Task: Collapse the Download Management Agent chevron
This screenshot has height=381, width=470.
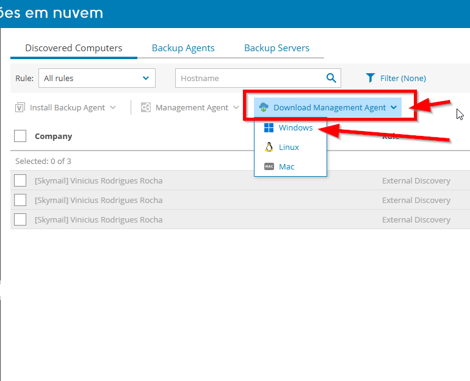Action: (x=394, y=108)
